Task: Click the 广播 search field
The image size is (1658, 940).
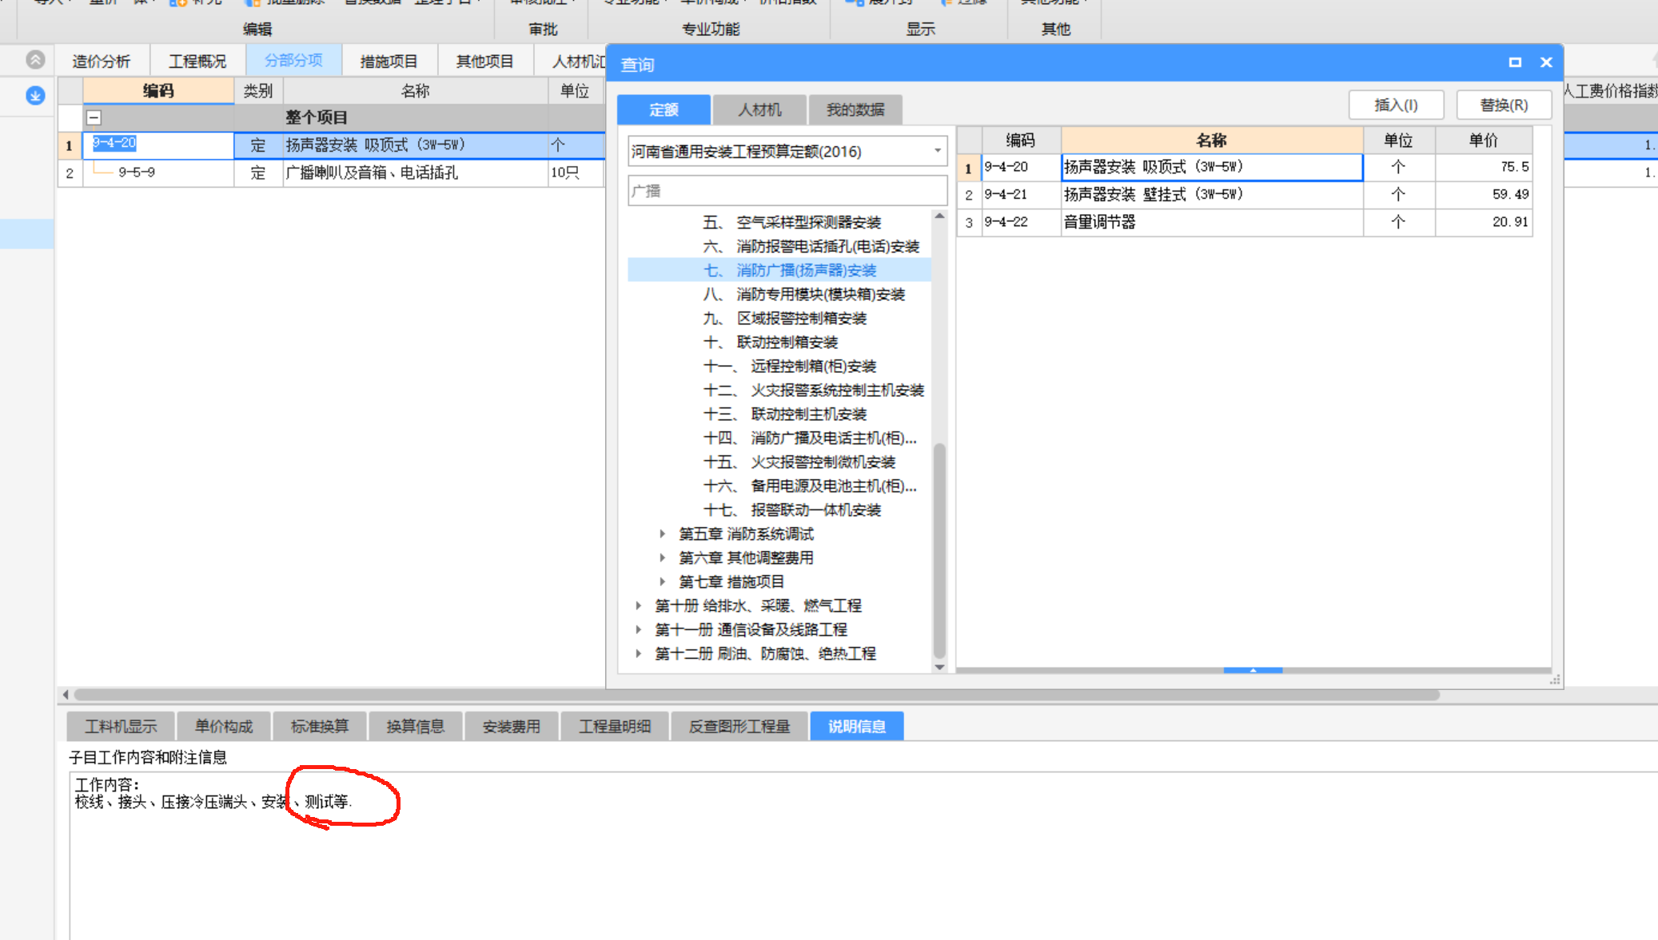Action: 787,191
